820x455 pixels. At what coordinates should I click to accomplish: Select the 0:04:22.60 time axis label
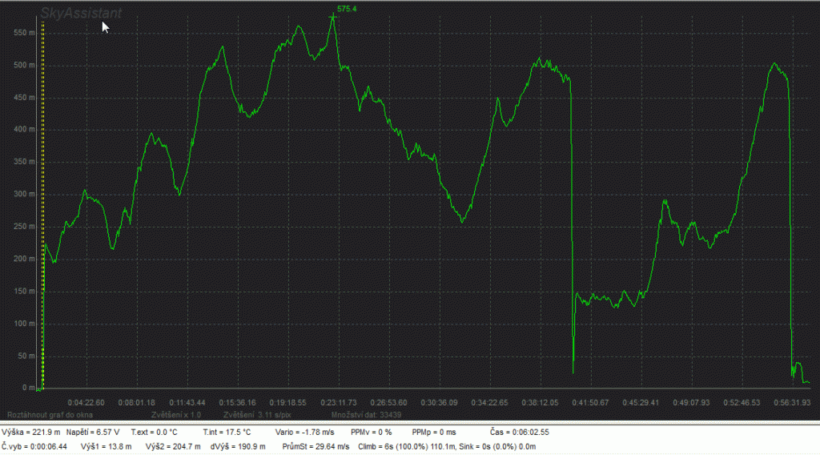(86, 402)
